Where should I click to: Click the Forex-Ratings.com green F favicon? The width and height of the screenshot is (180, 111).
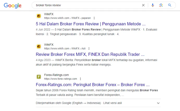point(39,77)
